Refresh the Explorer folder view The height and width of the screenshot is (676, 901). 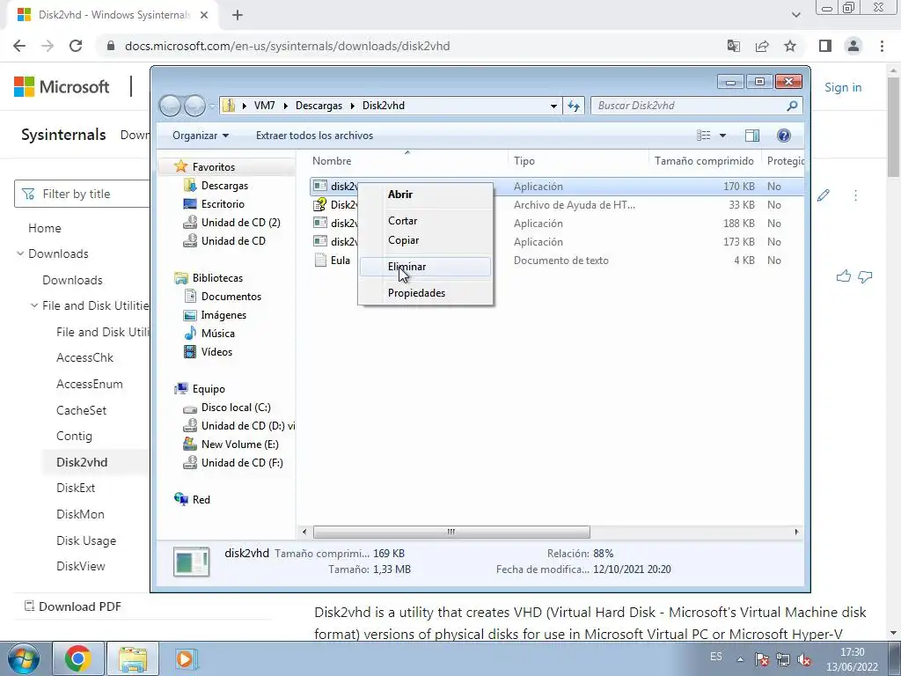click(574, 106)
